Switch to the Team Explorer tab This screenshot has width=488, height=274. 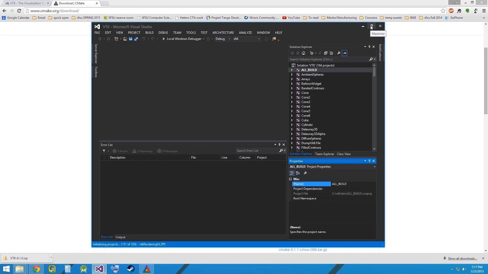(x=324, y=154)
